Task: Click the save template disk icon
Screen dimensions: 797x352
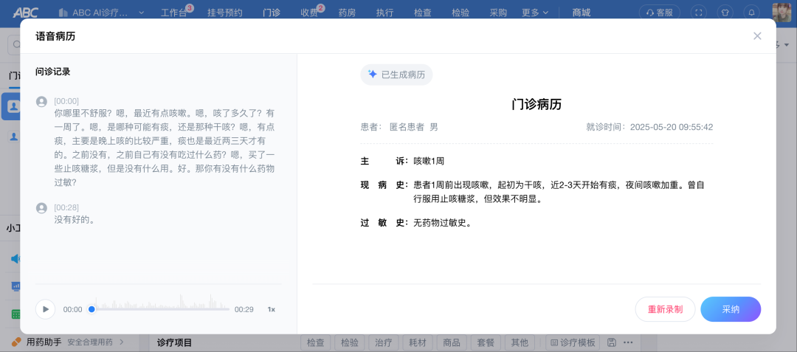Action: [612, 342]
